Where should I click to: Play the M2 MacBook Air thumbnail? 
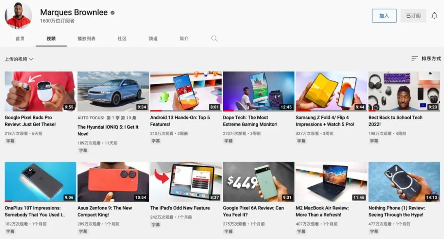click(x=331, y=182)
